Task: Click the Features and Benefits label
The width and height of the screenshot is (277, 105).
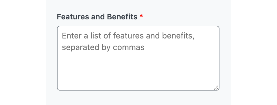Action: pyautogui.click(x=97, y=17)
